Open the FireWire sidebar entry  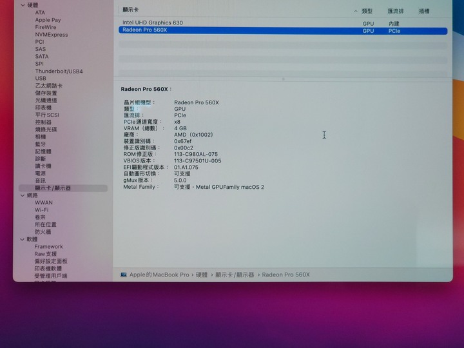[x=45, y=27]
